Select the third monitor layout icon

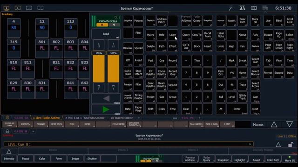[x=29, y=8]
